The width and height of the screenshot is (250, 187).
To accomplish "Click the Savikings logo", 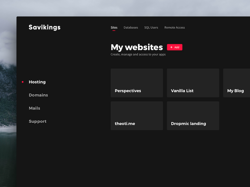I will click(44, 27).
